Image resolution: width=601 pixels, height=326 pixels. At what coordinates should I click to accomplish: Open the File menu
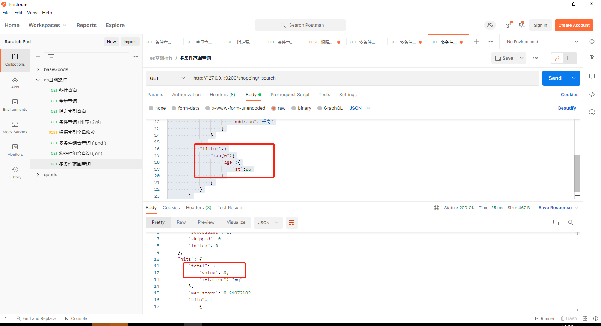6,12
